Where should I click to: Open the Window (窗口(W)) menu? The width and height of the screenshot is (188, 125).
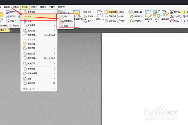[62, 7]
